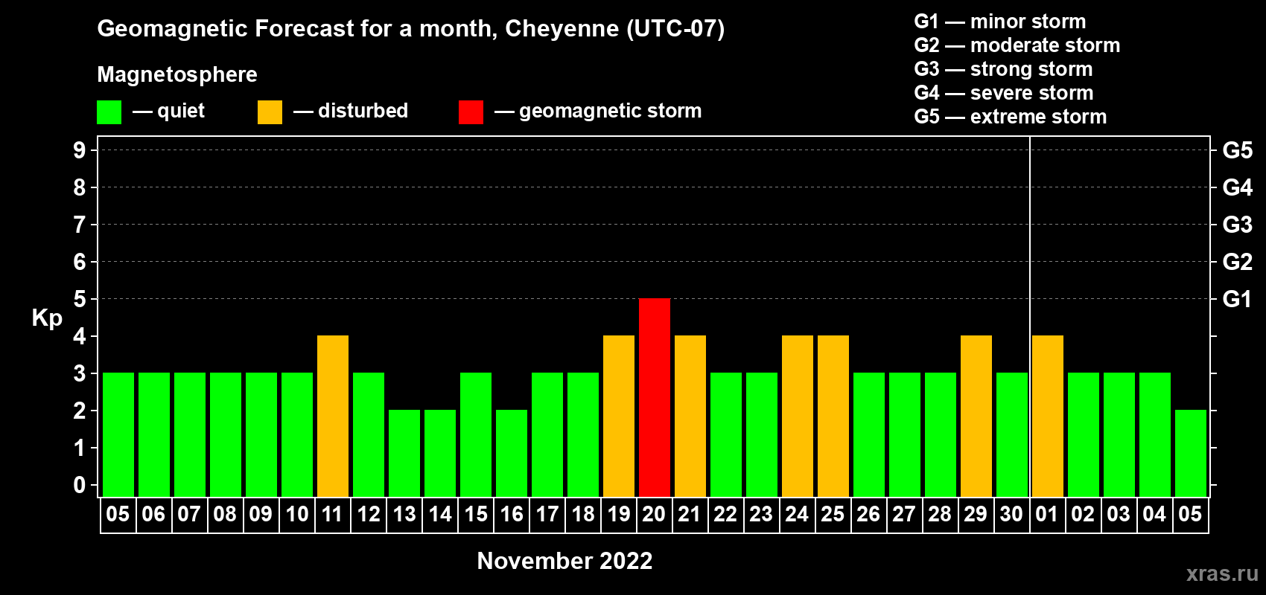Screen dimensions: 1266x595
Task: Select the orange bar for November 24
Action: (x=798, y=416)
